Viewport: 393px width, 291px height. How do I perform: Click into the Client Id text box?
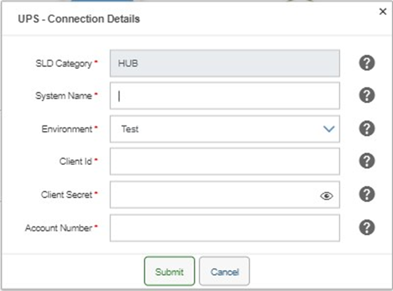pos(224,162)
